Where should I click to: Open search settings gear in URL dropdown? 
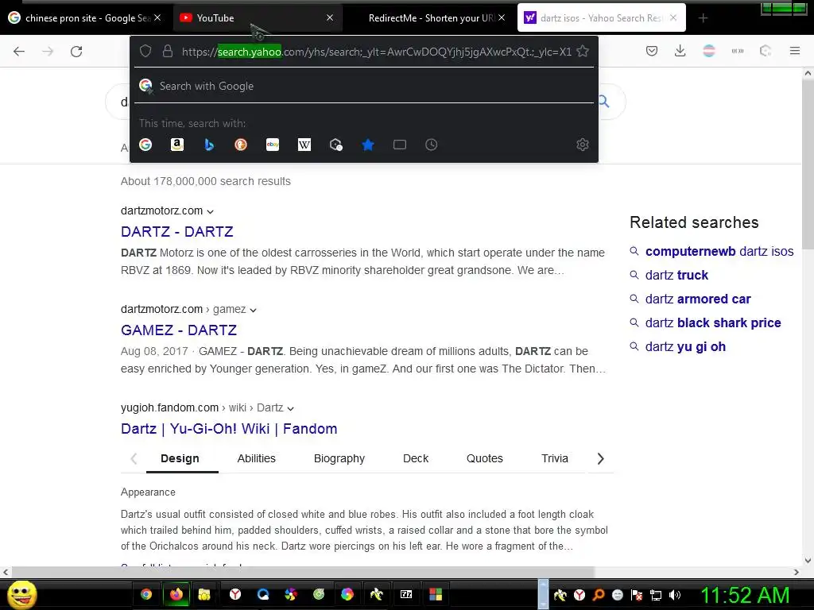pos(583,145)
